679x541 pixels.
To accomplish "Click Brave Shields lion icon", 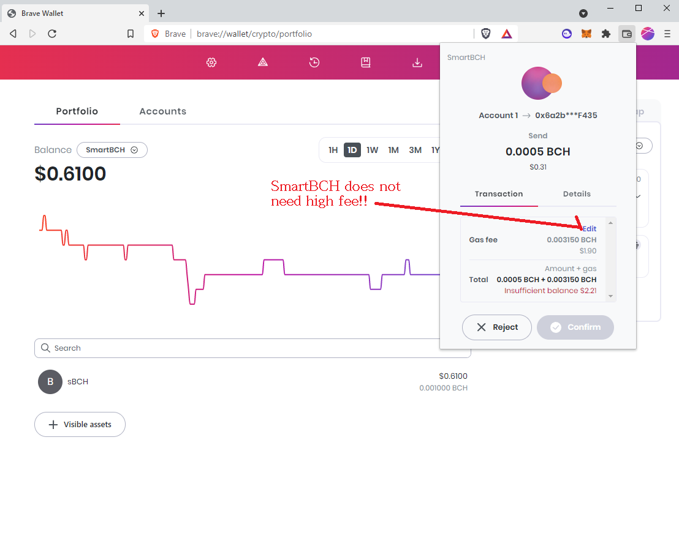I will [486, 34].
